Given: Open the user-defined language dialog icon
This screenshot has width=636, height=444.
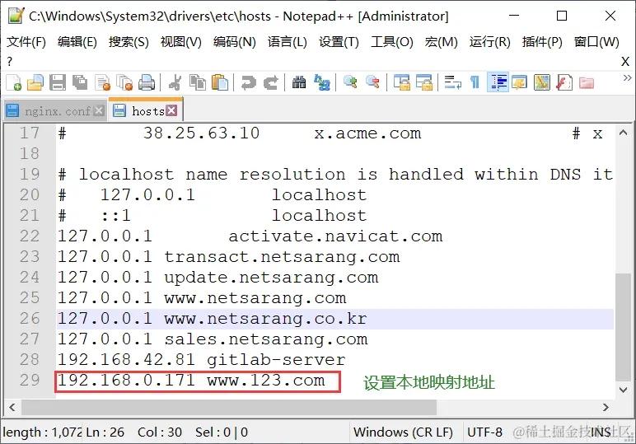Looking at the screenshot, I should (x=520, y=82).
